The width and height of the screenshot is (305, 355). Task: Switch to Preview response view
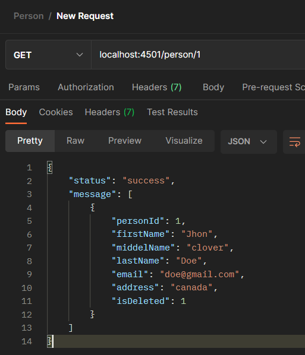125,141
